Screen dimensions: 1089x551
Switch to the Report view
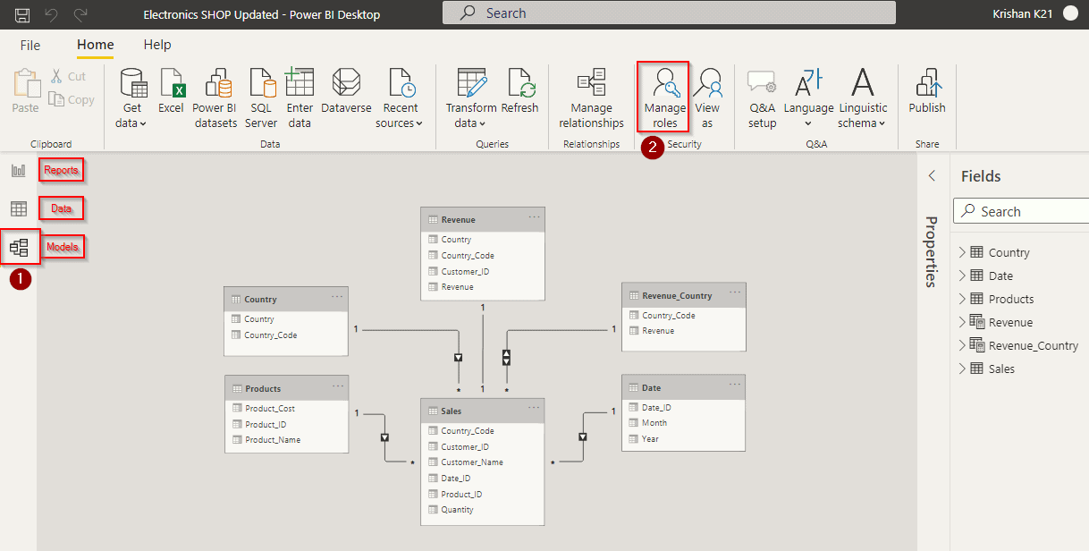[18, 169]
